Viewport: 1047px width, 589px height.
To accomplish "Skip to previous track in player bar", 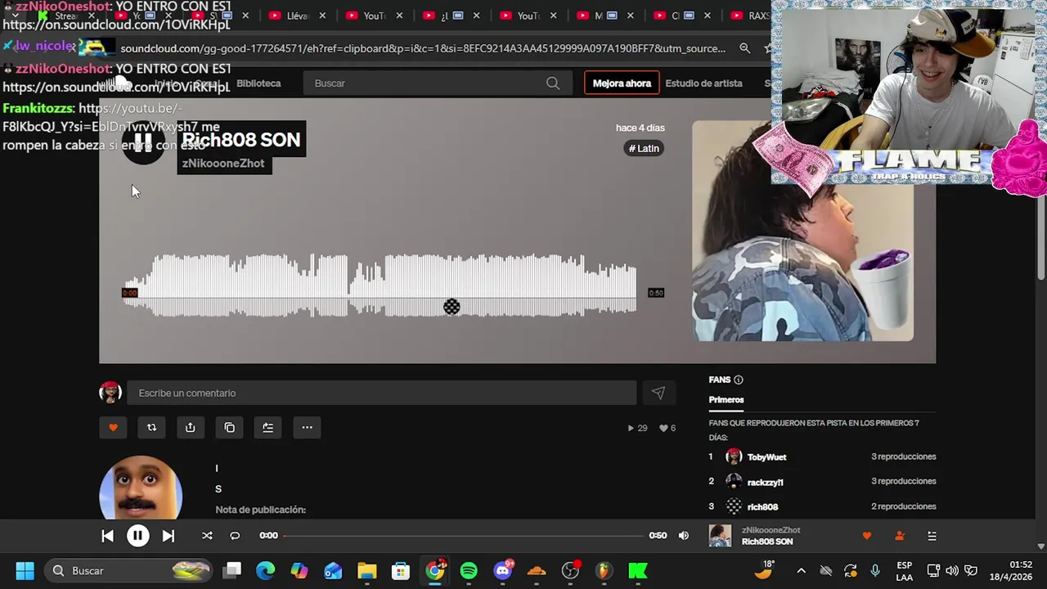I will tap(107, 536).
